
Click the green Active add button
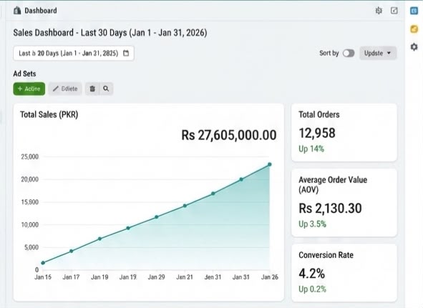point(29,89)
